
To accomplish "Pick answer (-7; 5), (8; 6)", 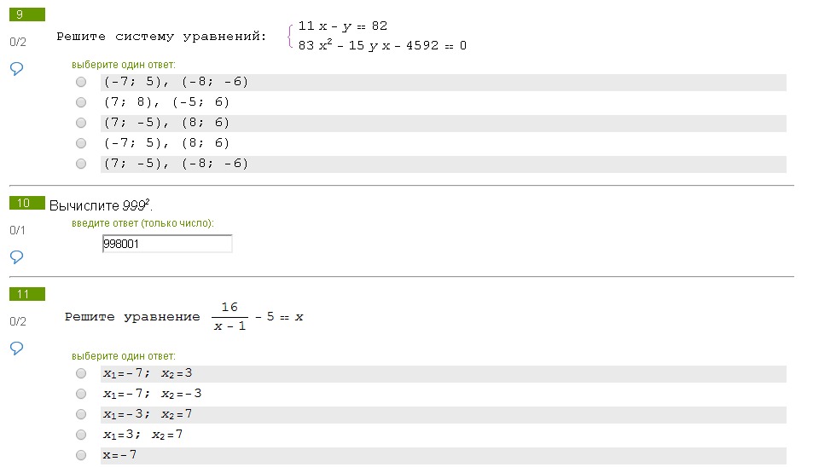I will coord(81,143).
